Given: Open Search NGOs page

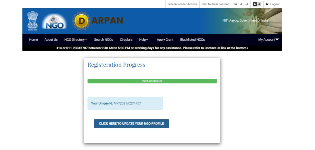Looking at the screenshot, I should pyautogui.click(x=103, y=40).
